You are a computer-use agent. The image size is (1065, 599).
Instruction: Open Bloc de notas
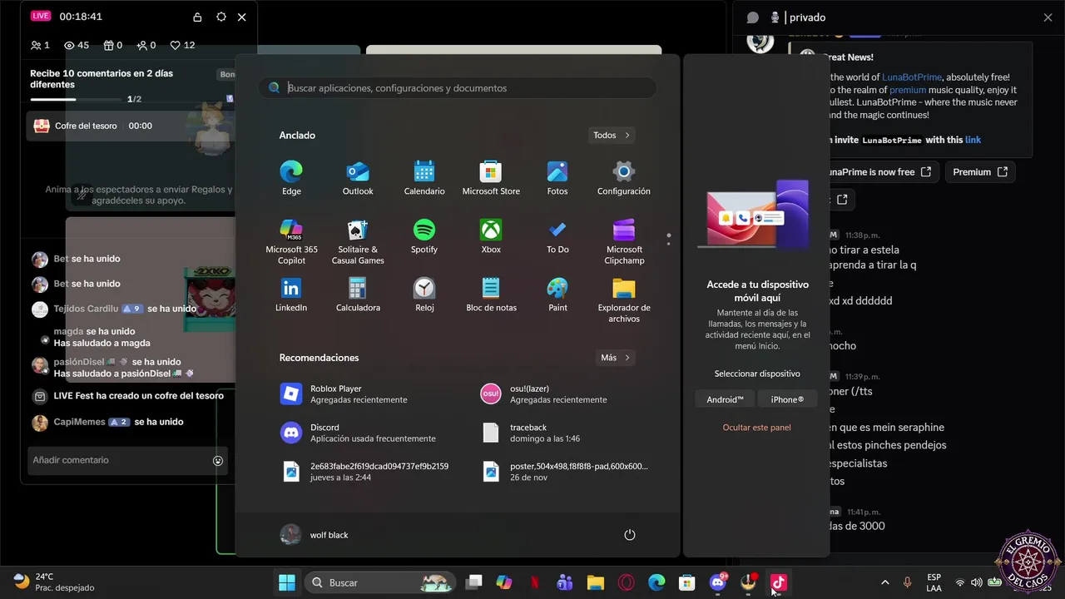(491, 295)
